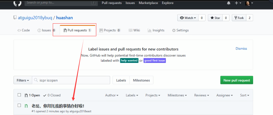This screenshot has width=273, height=115.
Task: Click the Star count number 0
Action: point(226,18)
